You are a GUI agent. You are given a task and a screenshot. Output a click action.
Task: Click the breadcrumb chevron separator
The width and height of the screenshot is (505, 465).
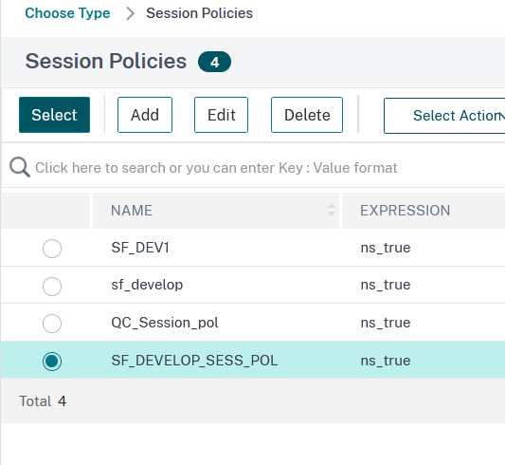[130, 13]
